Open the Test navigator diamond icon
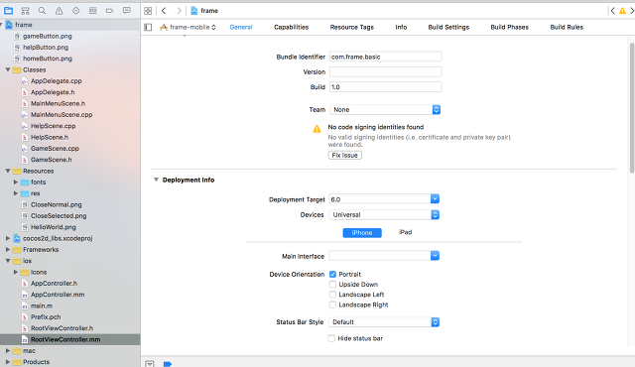 75,11
